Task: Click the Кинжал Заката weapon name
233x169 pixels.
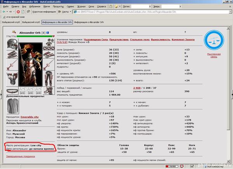Action: point(89,113)
